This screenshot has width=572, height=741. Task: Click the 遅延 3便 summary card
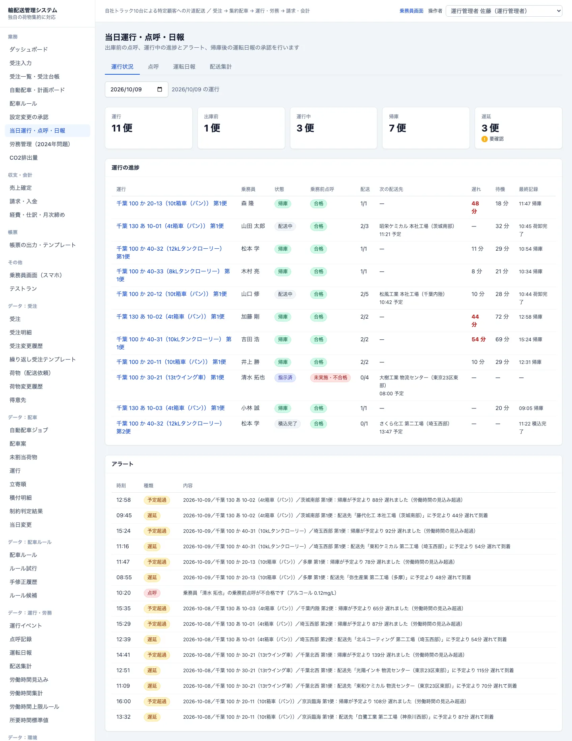pyautogui.click(x=518, y=128)
